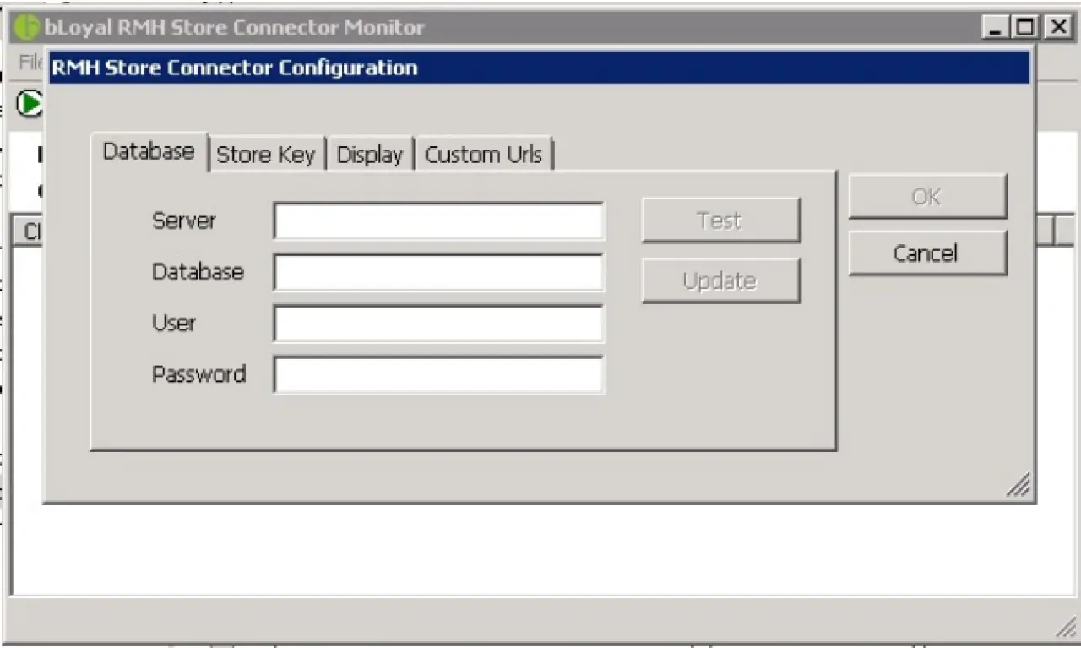Go to the Custom Urls tab
This screenshot has width=1081, height=648.
point(484,155)
